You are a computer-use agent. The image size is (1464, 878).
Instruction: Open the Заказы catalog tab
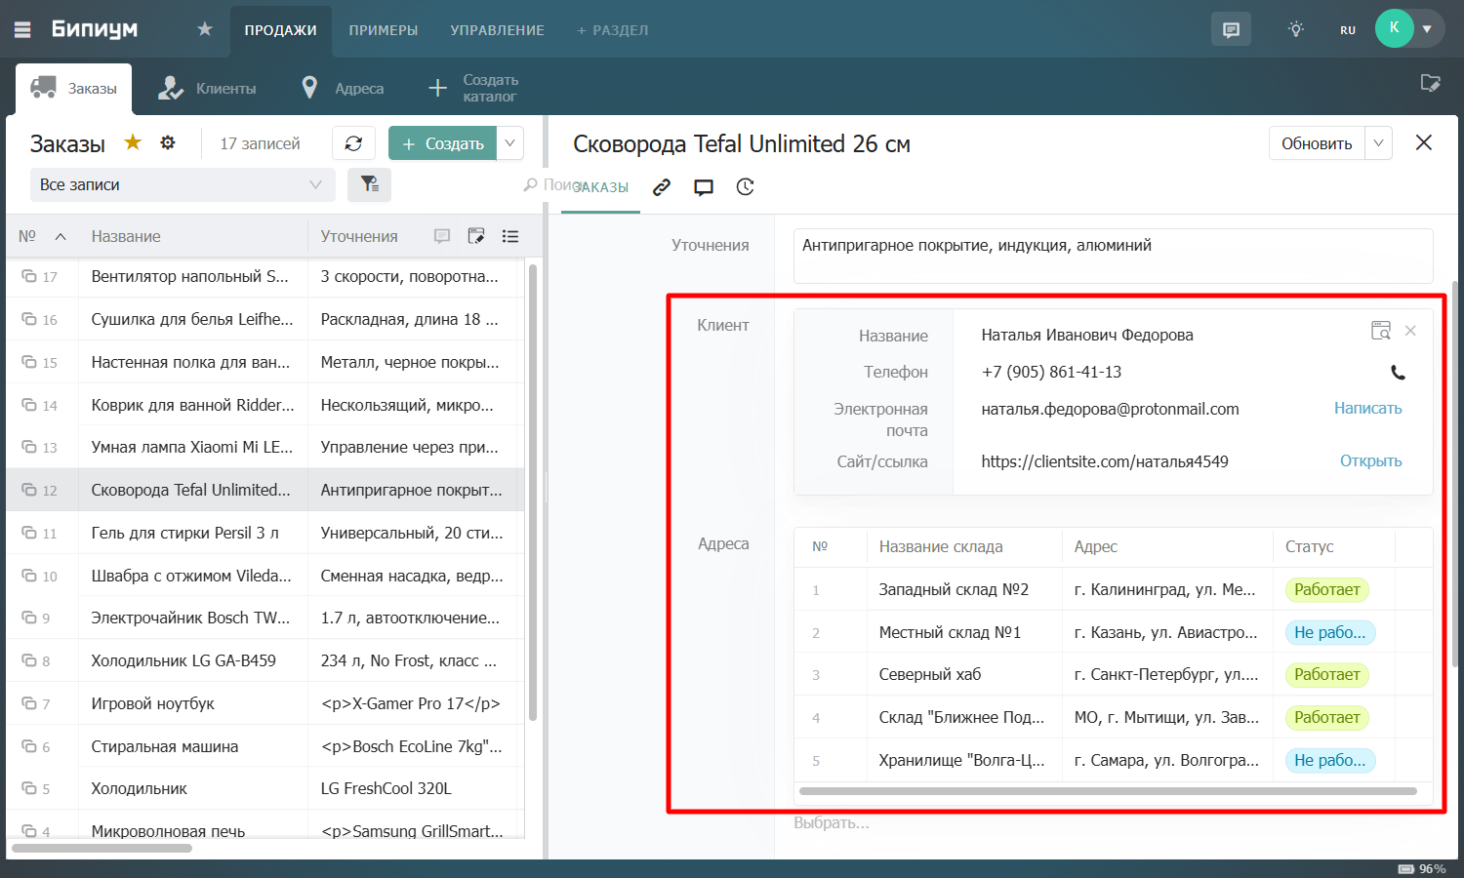74,88
